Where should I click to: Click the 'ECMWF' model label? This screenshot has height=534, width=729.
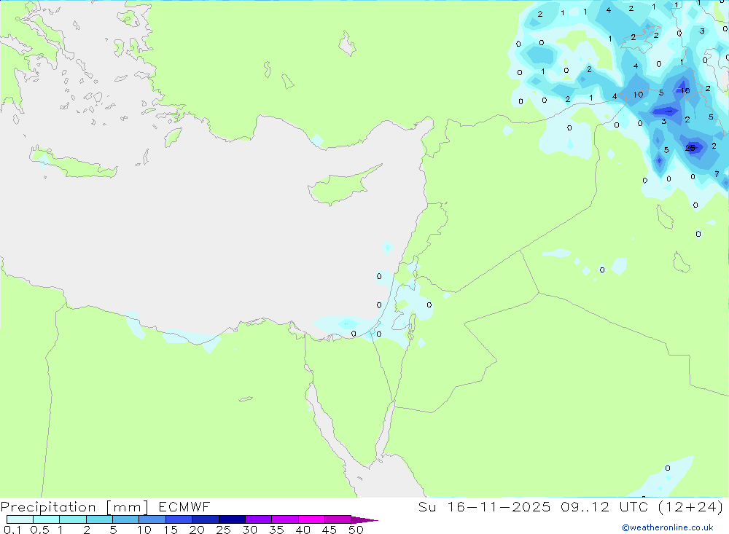coord(184,507)
